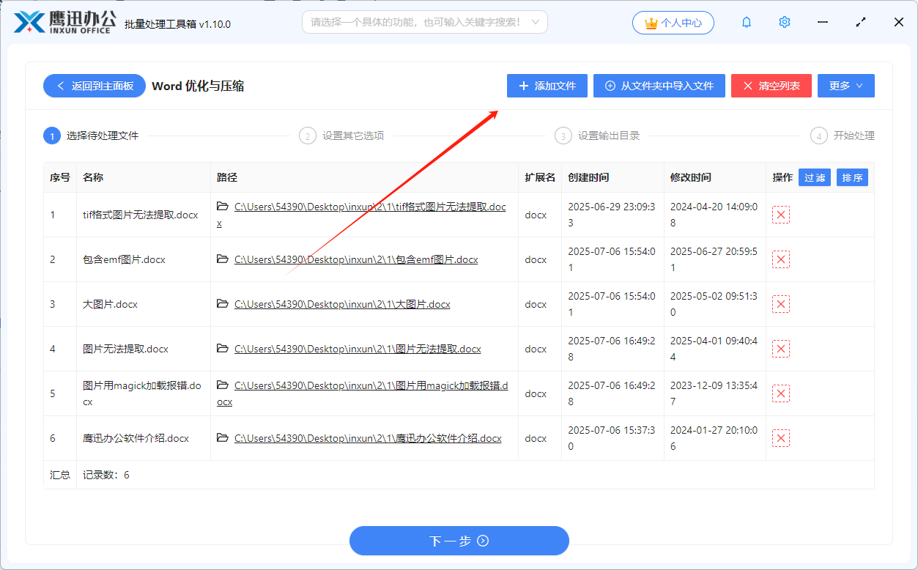Screen dimensions: 918x570
Task: Click the 下一步 next step button
Action: tap(459, 541)
